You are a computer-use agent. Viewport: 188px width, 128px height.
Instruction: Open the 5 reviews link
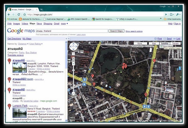coord(40,112)
